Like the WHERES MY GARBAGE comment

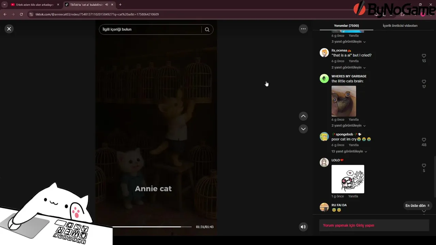[x=424, y=82]
